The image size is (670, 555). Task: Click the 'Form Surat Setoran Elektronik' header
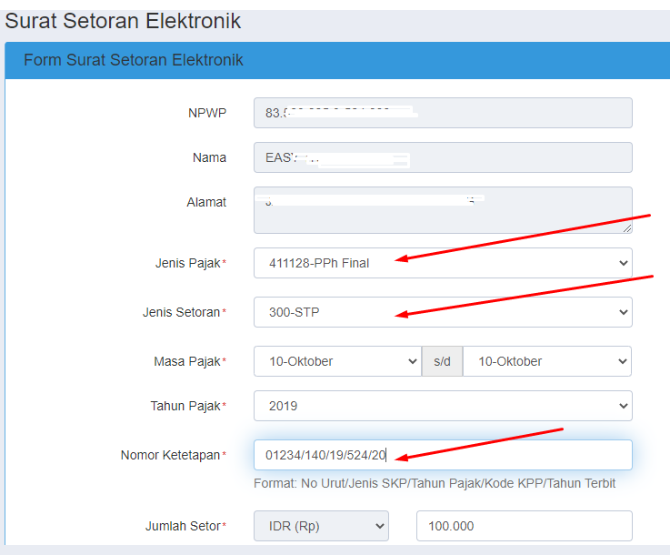(134, 60)
